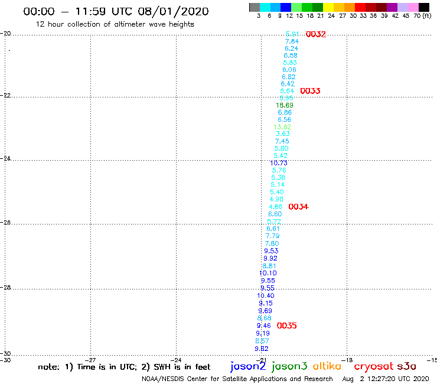Click the red timestamp label 0032
This screenshot has height=384, width=437.
click(316, 34)
